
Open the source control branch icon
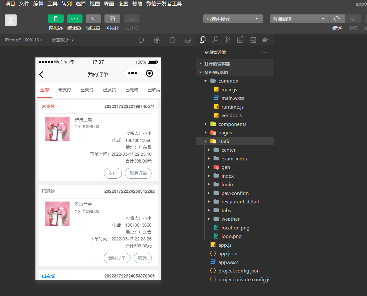228,40
